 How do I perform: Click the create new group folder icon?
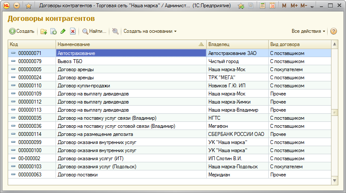click(x=44, y=31)
